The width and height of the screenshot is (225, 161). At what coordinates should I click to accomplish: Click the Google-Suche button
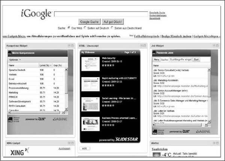[89, 22]
